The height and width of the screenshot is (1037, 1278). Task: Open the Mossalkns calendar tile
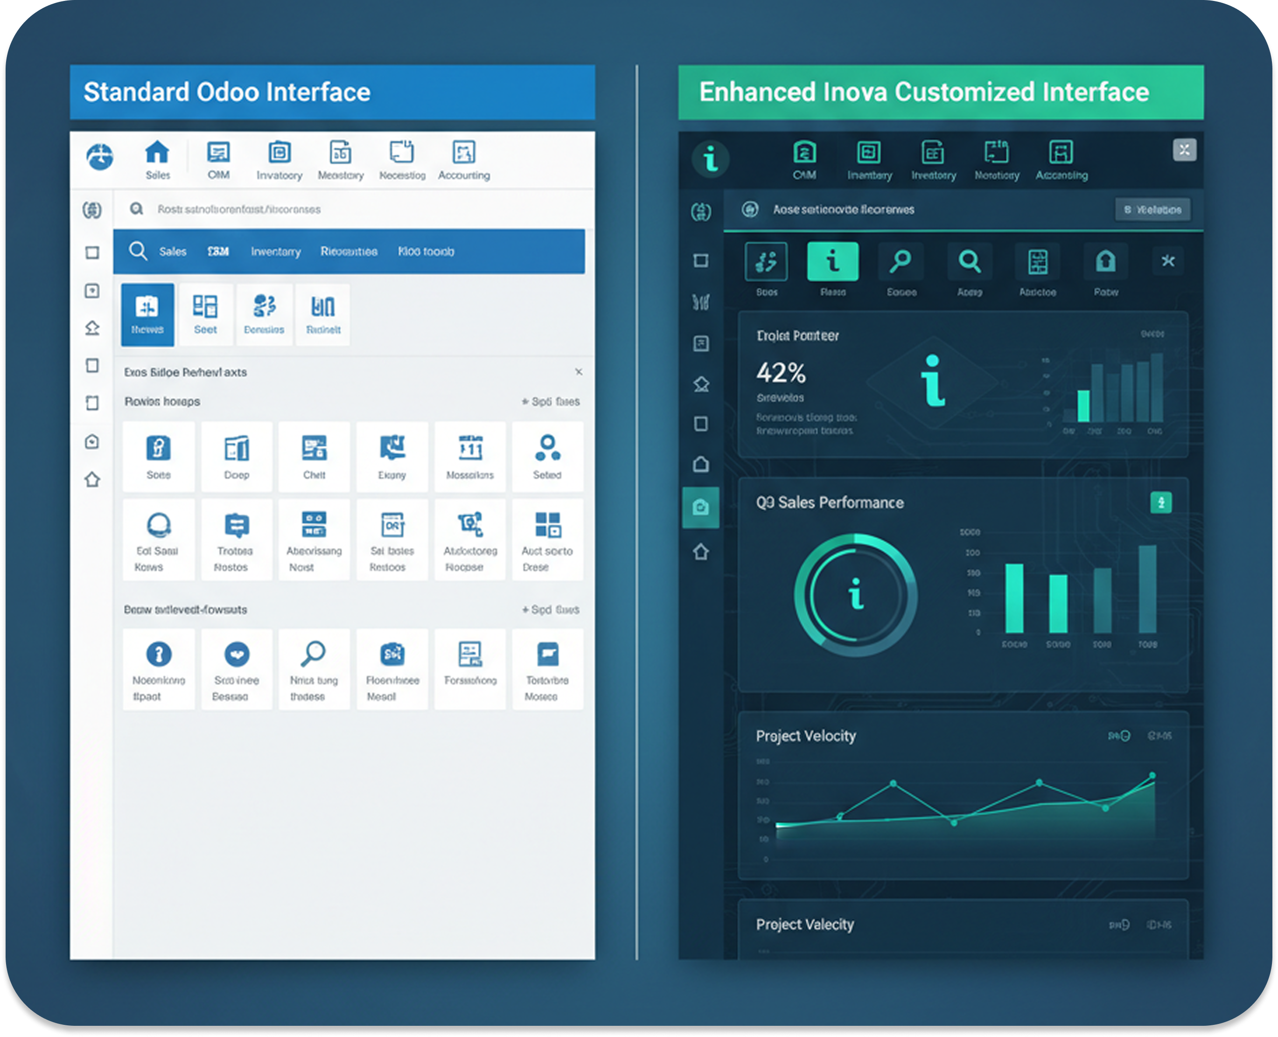(469, 456)
